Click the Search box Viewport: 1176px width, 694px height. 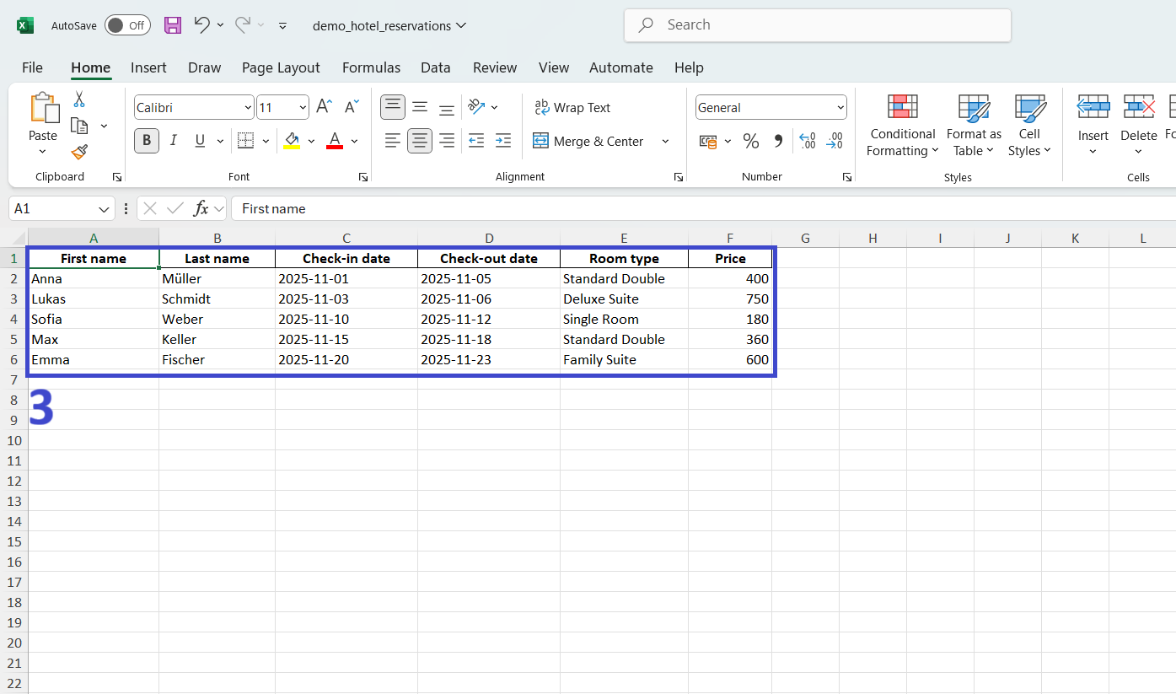818,25
